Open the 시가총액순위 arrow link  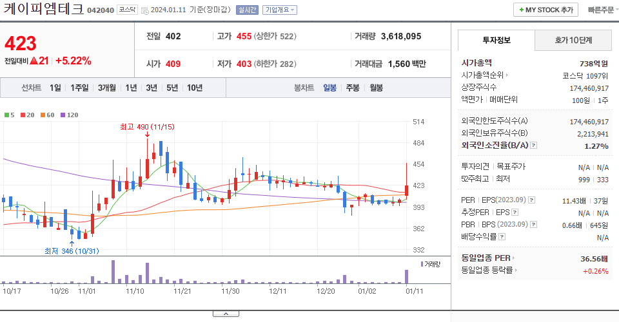click(x=507, y=75)
